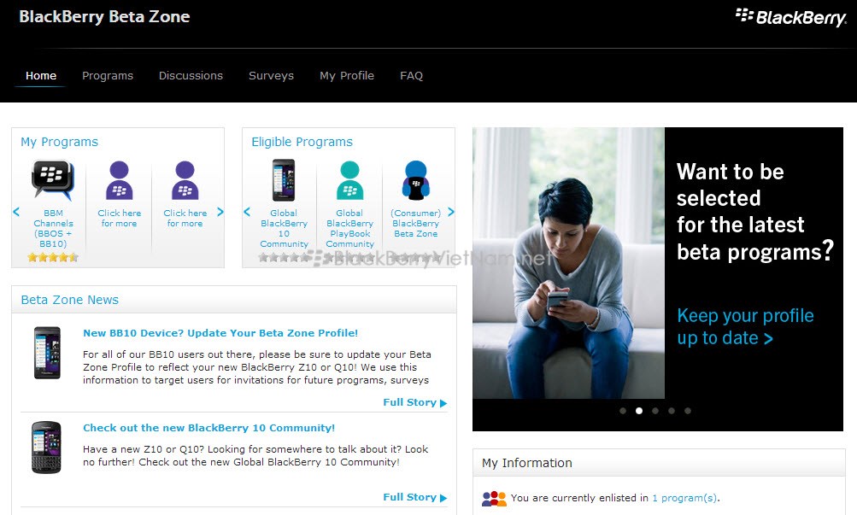Image resolution: width=857 pixels, height=515 pixels.
Task: Go back in Eligible Programs carousel
Action: coord(247,213)
